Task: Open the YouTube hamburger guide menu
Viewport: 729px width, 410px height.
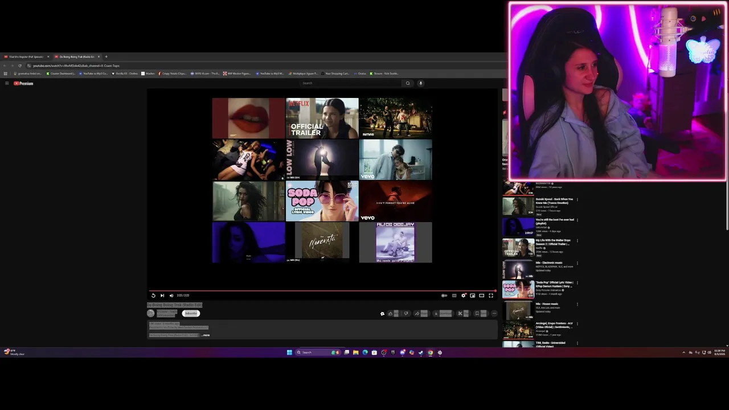Action: (7, 83)
